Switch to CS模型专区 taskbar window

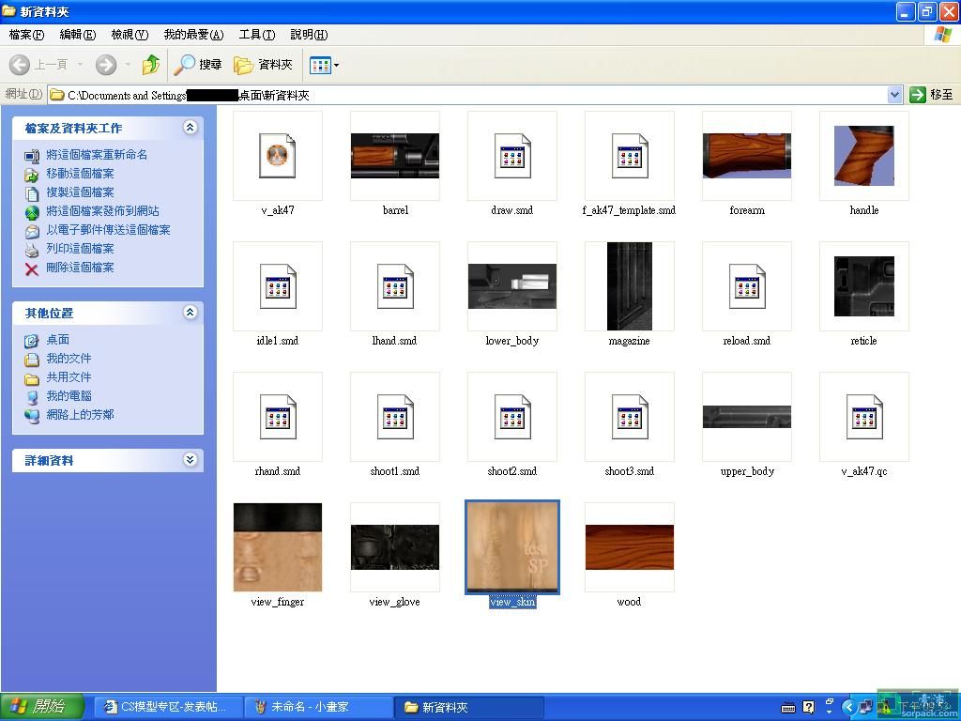(x=169, y=707)
